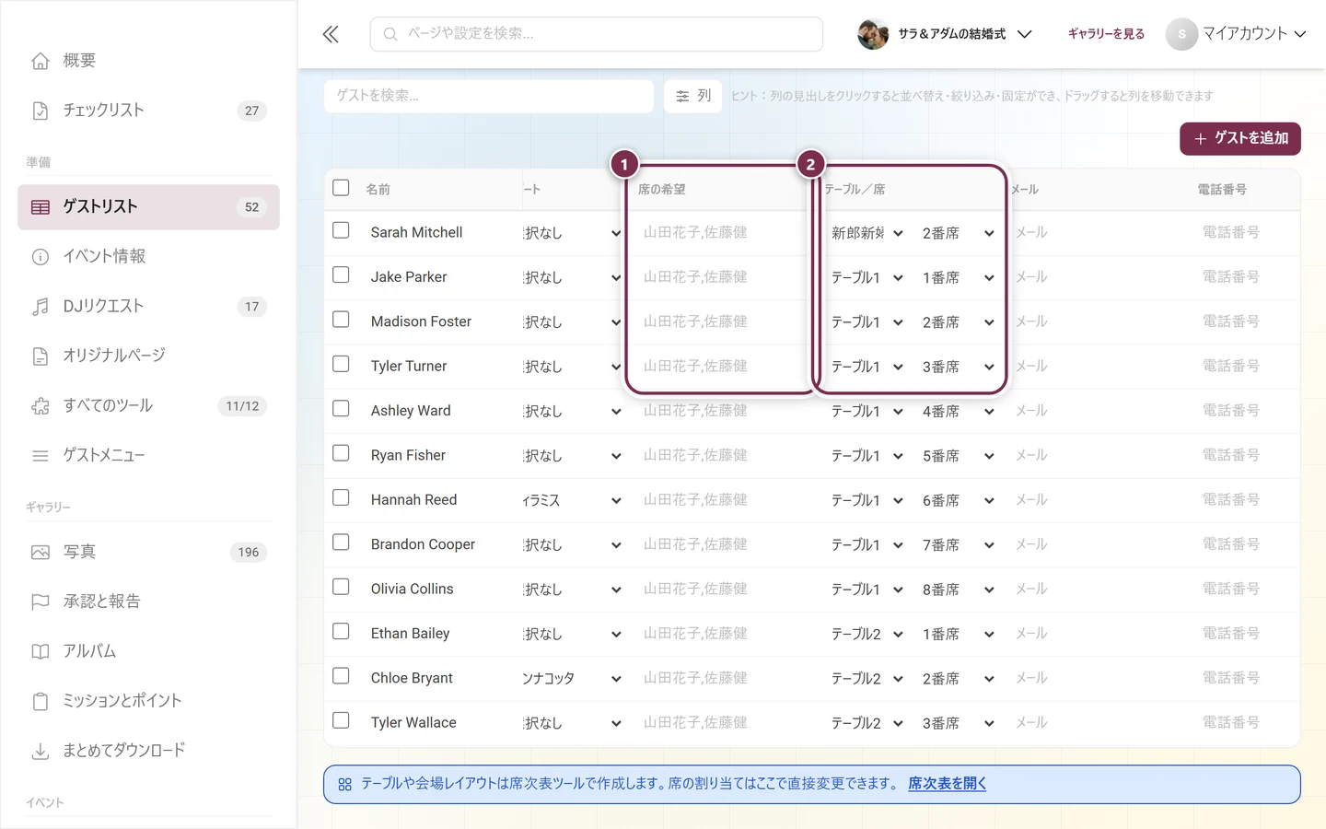Navigate to アルバム in the sidebar
Viewport: 1326px width, 829px height.
pyautogui.click(x=148, y=652)
